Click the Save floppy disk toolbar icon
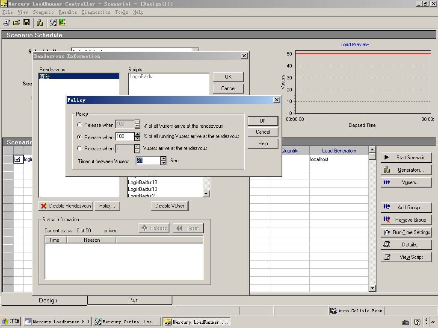The height and width of the screenshot is (328, 438). tap(27, 23)
